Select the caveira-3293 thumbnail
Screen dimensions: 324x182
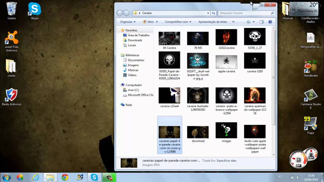click(255, 60)
